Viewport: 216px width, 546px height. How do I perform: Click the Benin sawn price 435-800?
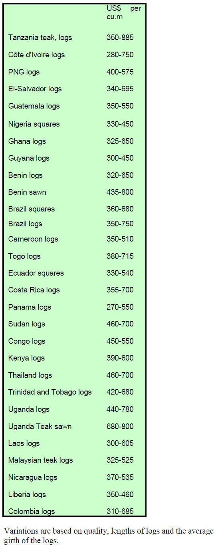click(x=120, y=192)
